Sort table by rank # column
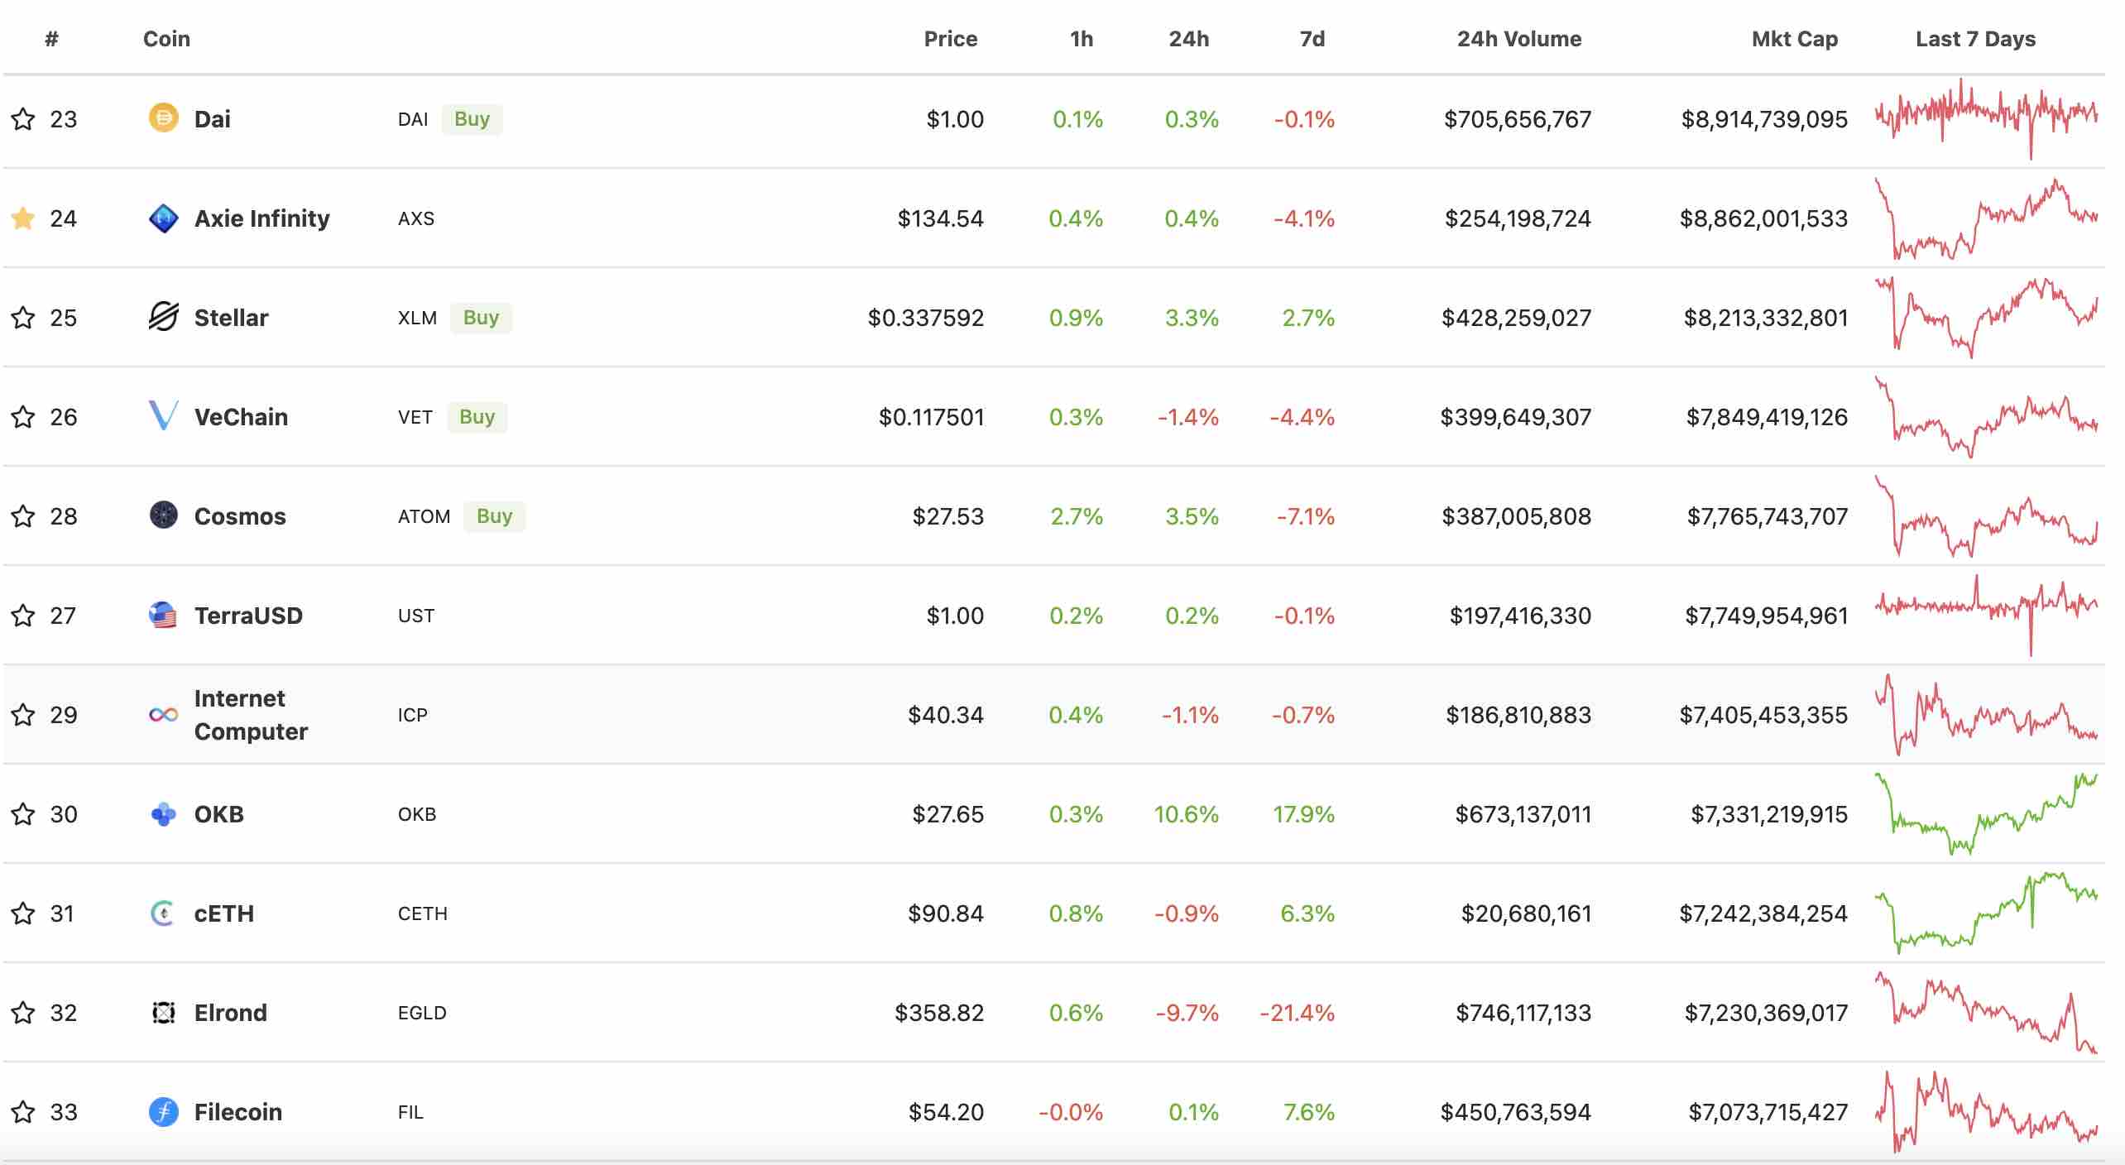The width and height of the screenshot is (2125, 1165). (51, 39)
